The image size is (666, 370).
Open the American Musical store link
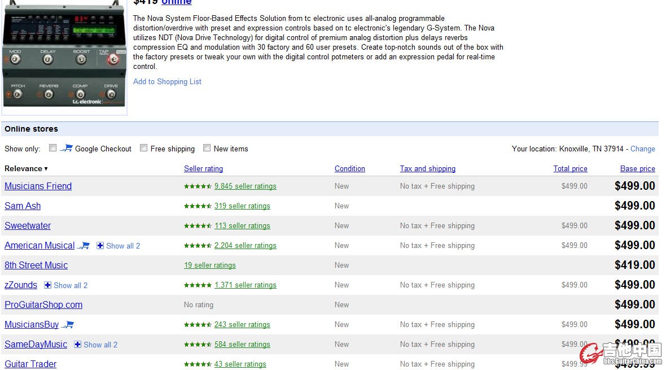coord(40,245)
